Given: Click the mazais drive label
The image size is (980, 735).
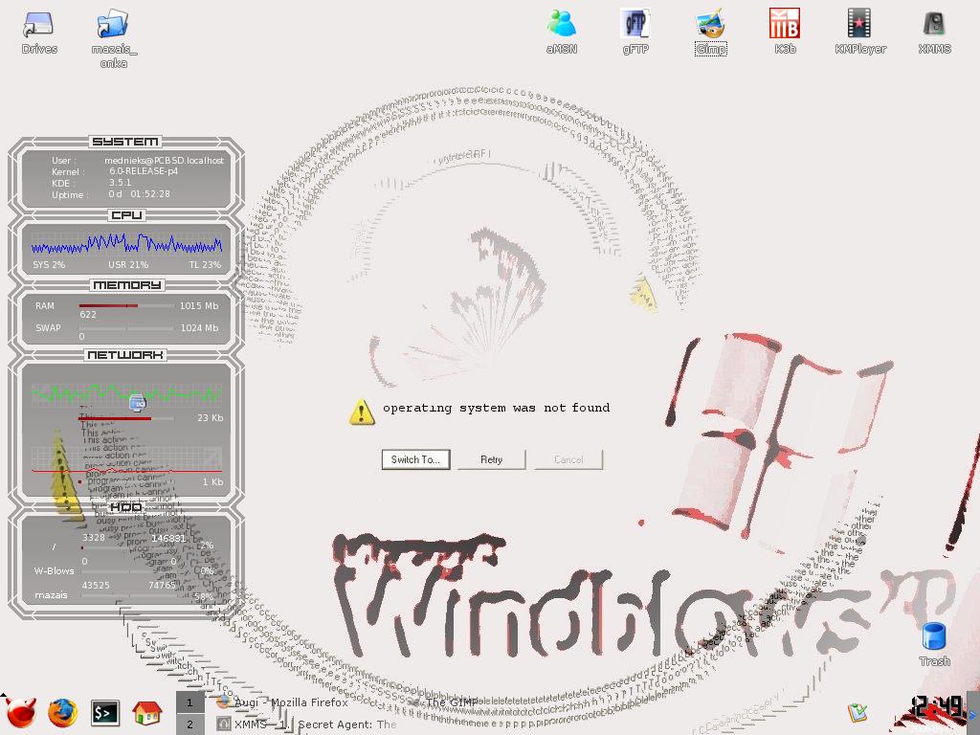Looking at the screenshot, I should (x=51, y=595).
